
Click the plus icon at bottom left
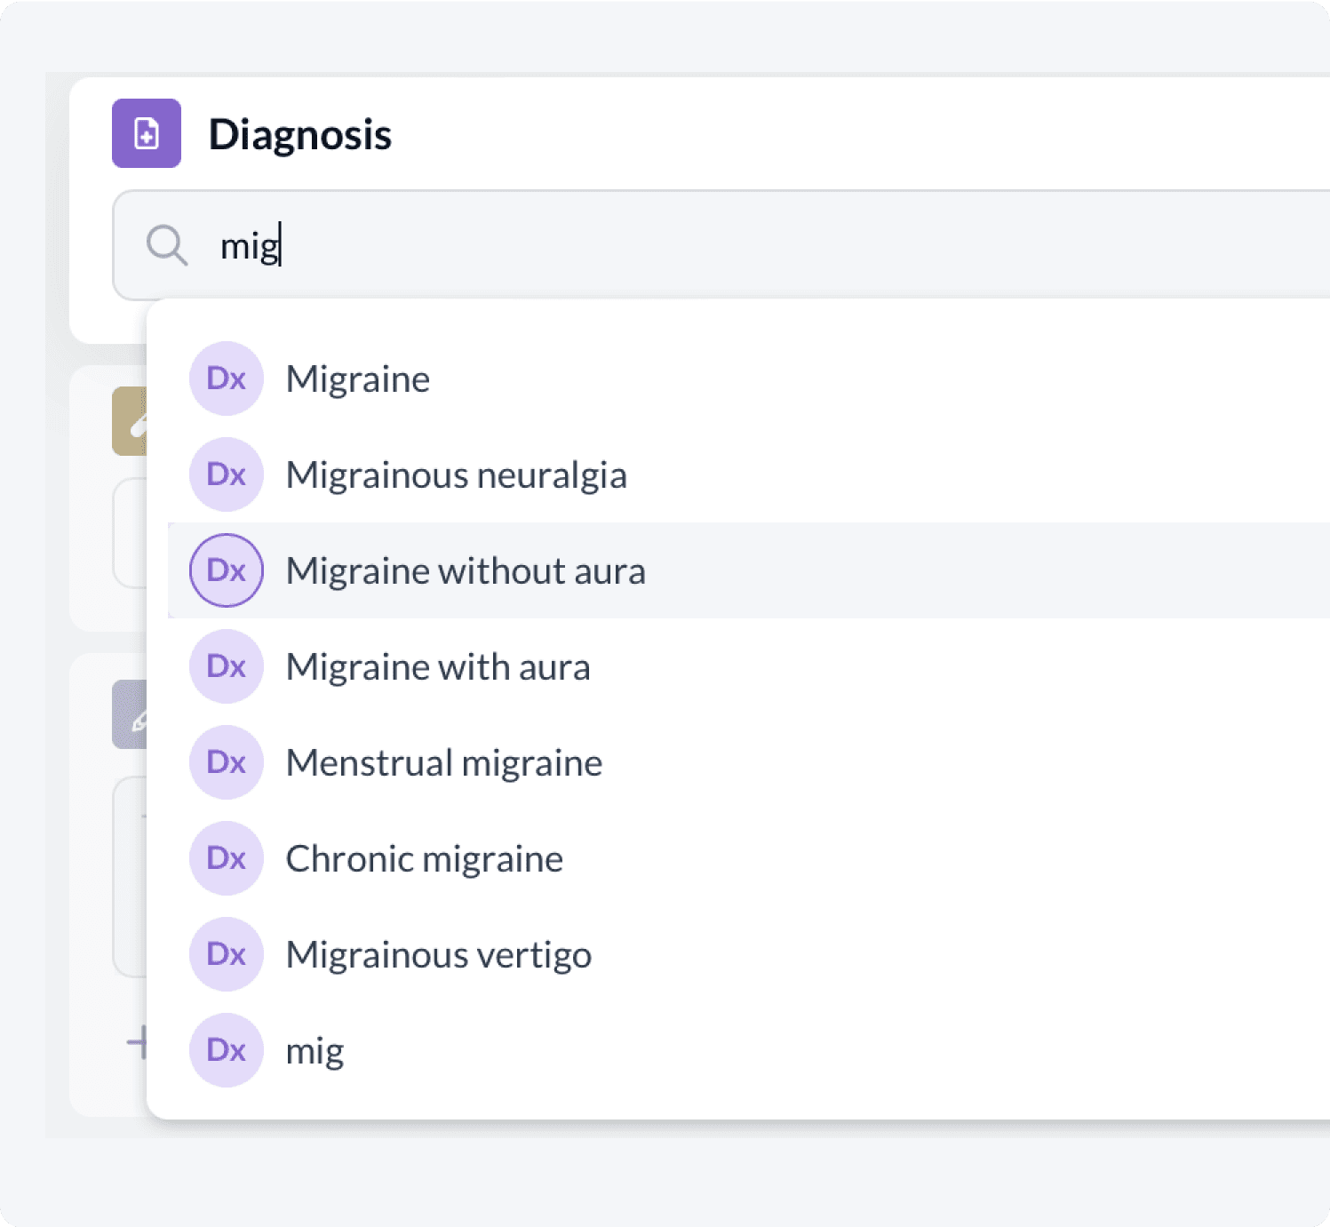[x=136, y=1042]
